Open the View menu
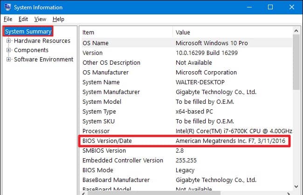 [x=40, y=19]
